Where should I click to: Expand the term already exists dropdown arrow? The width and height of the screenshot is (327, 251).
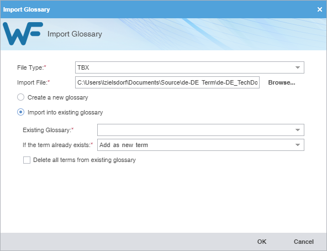point(298,145)
